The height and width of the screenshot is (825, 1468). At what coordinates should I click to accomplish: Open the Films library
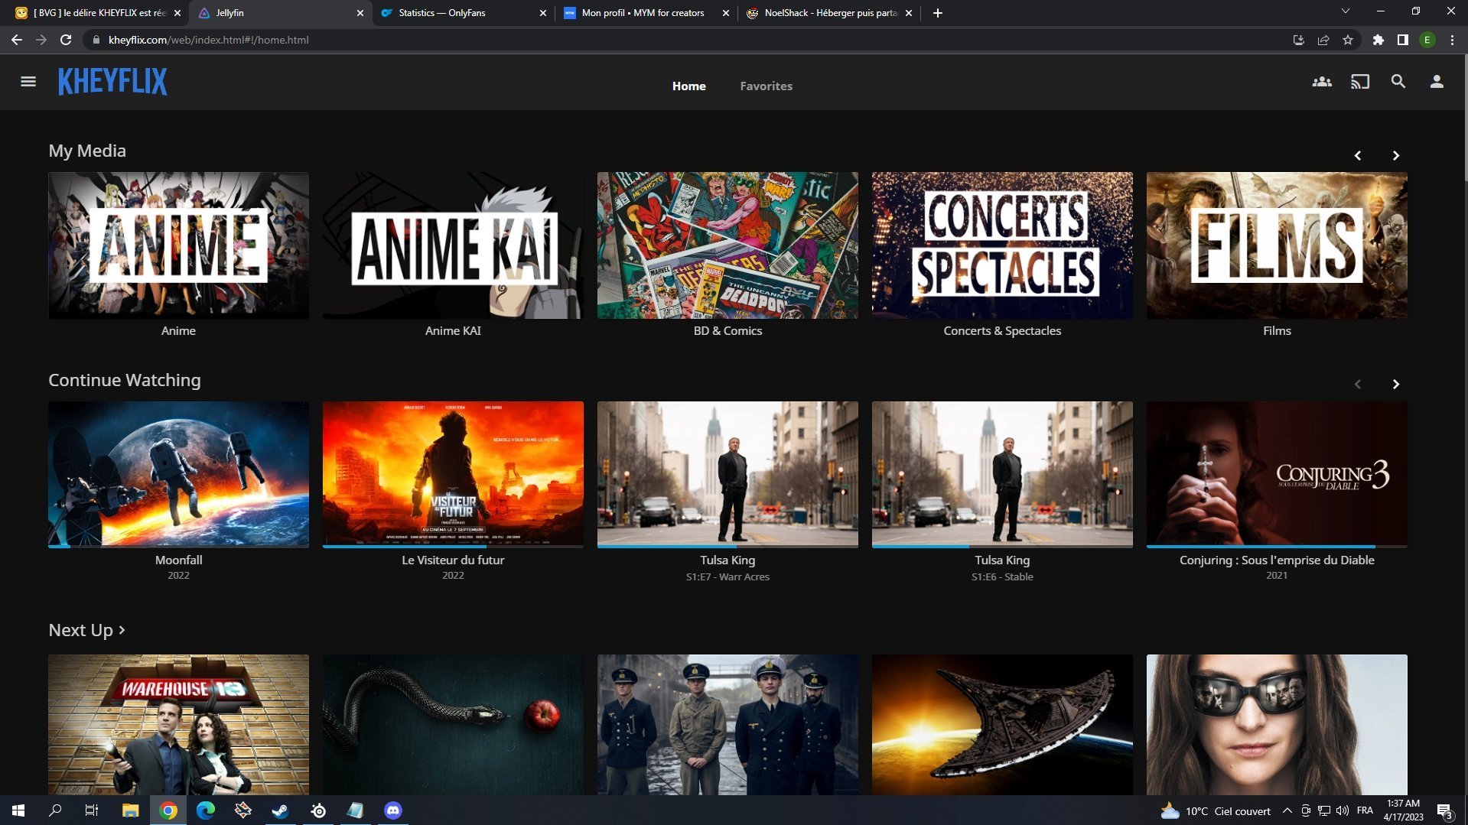click(1277, 245)
